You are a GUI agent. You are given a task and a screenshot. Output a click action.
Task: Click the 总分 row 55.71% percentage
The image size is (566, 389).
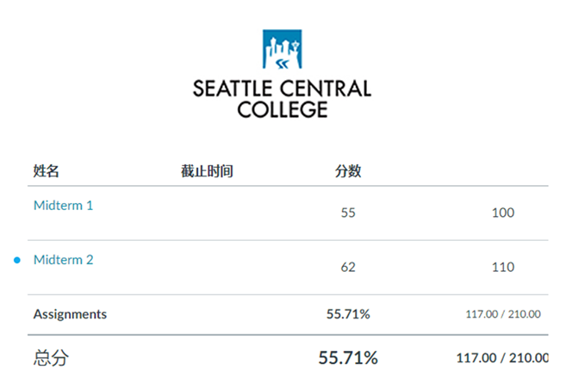[x=348, y=358]
